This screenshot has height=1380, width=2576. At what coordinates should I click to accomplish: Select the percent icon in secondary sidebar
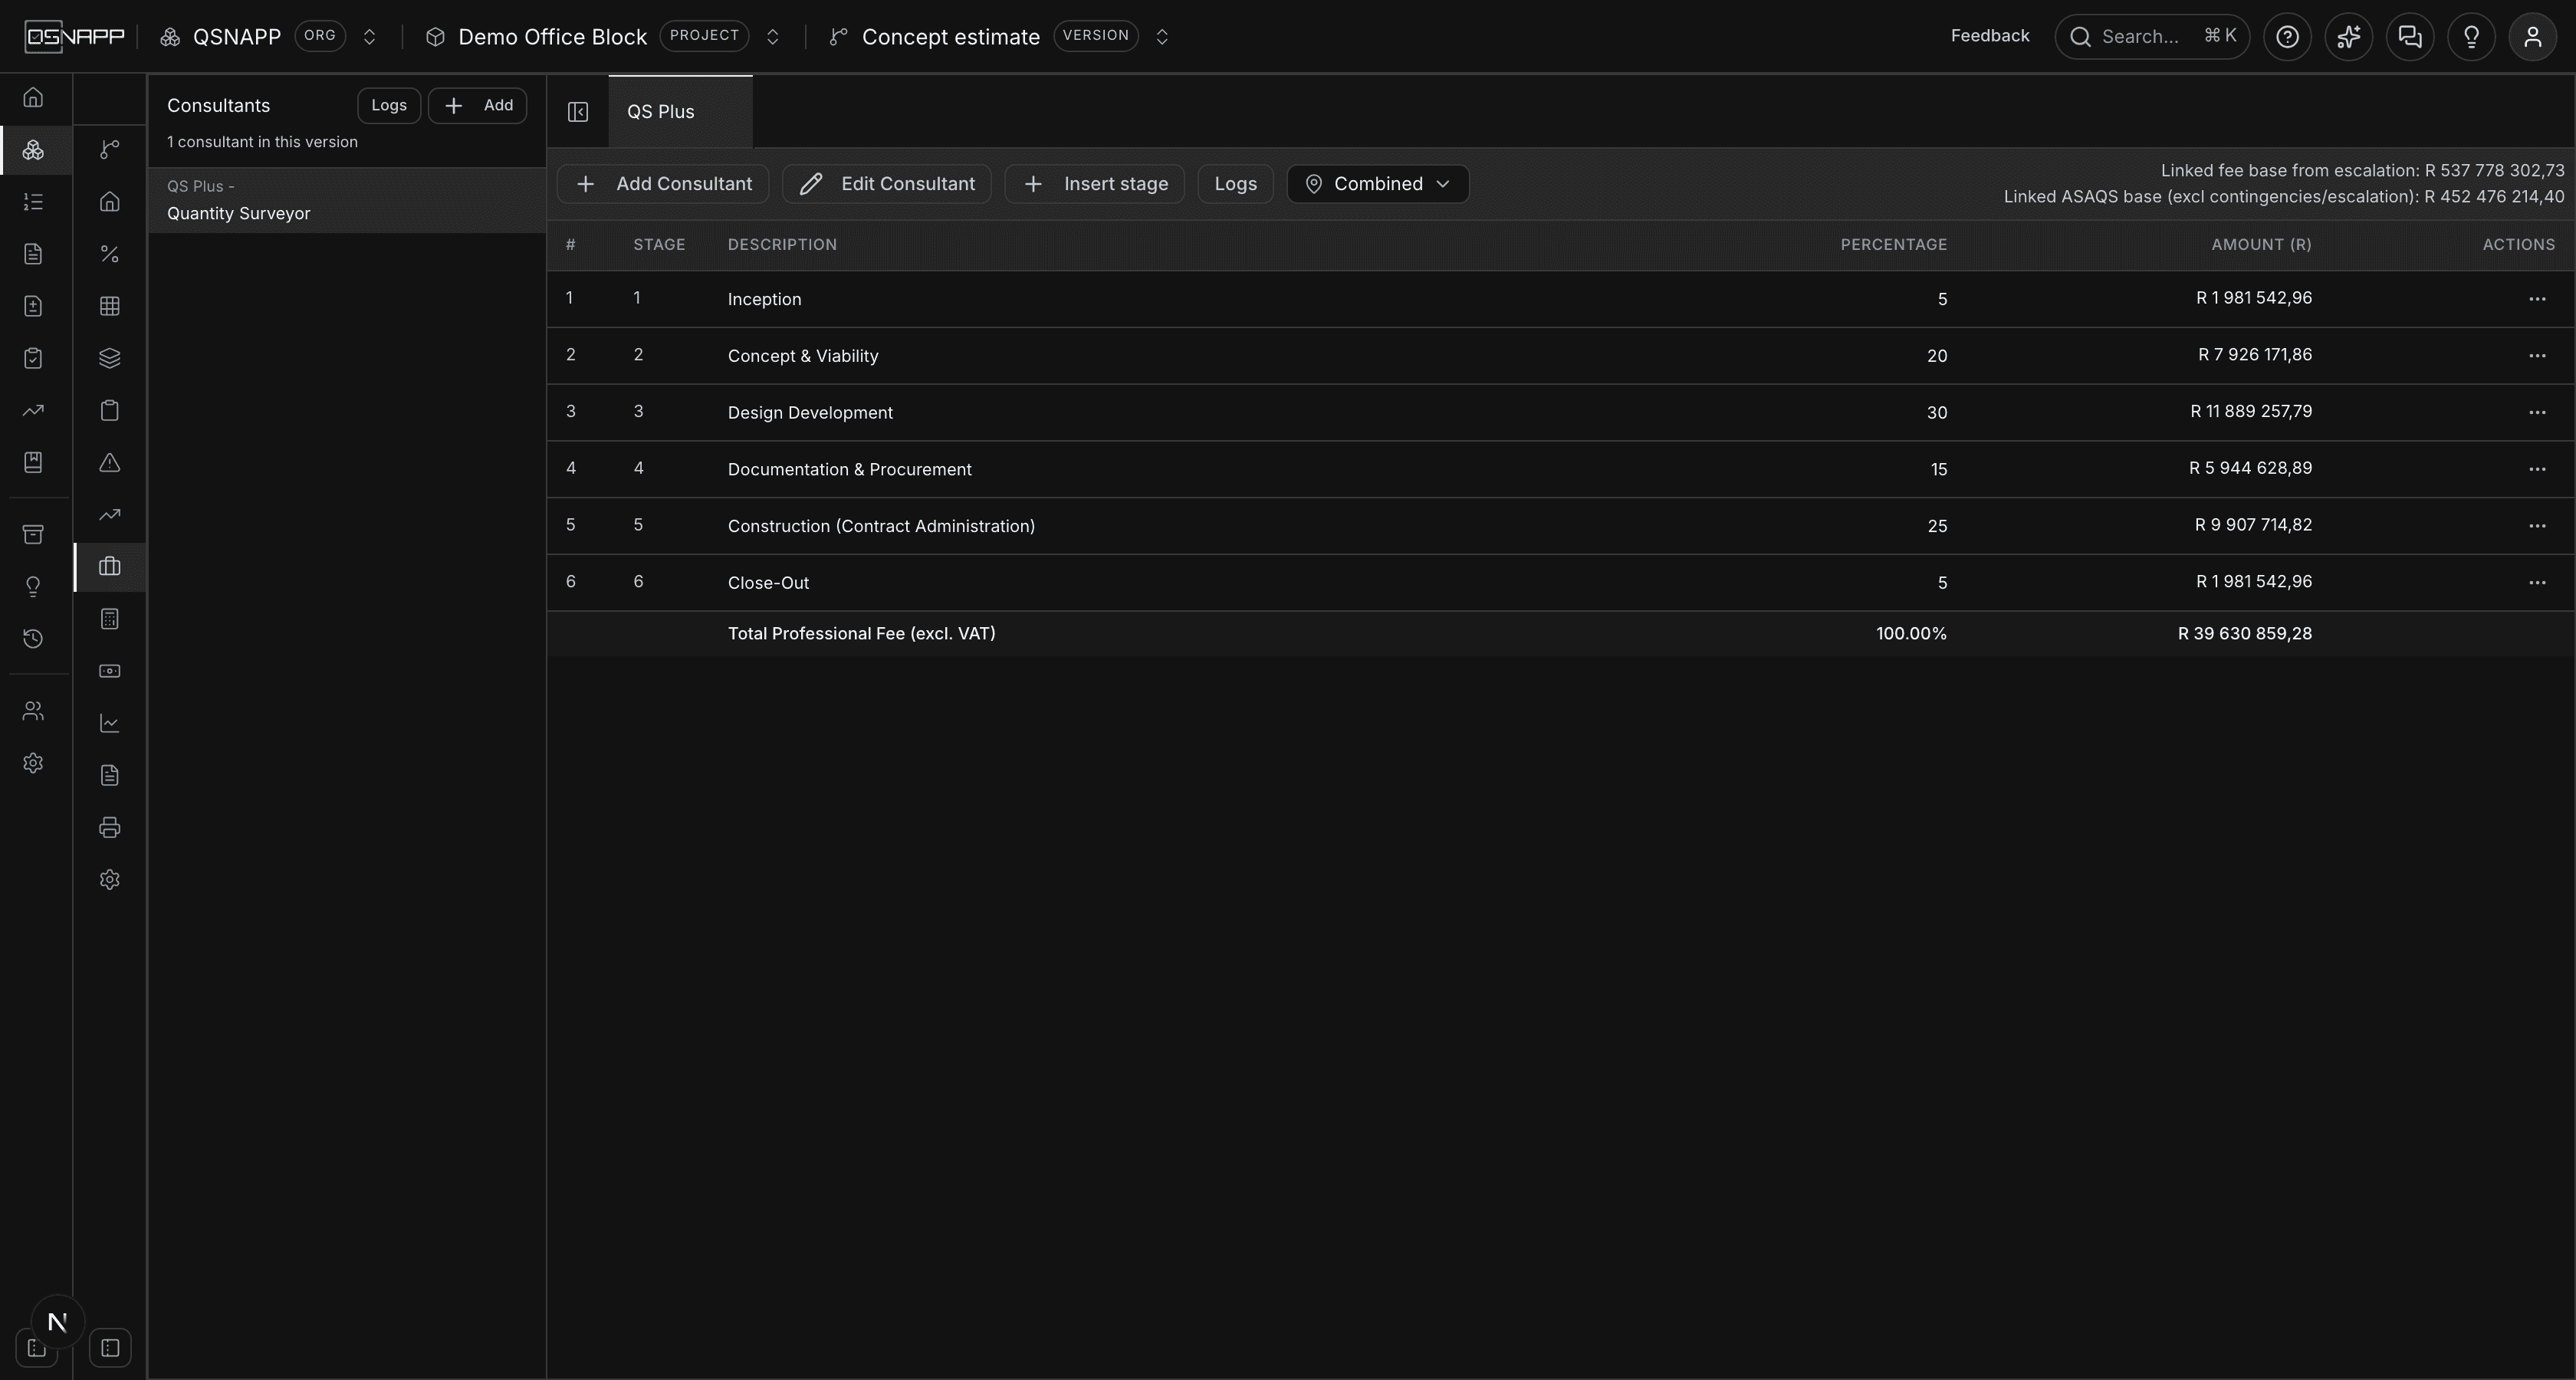tap(110, 254)
